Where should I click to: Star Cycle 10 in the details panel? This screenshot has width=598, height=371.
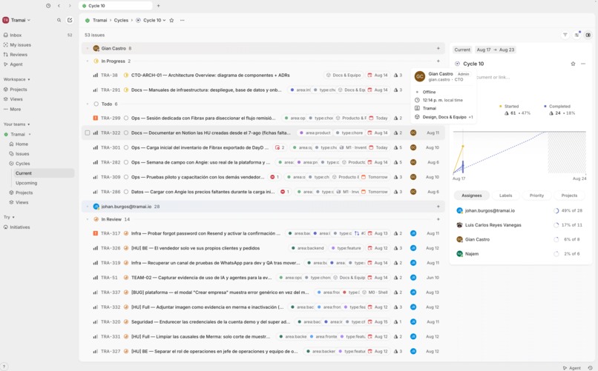point(573,64)
